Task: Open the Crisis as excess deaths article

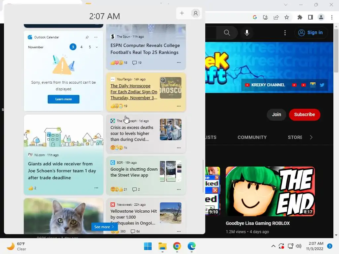Action: pyautogui.click(x=132, y=134)
